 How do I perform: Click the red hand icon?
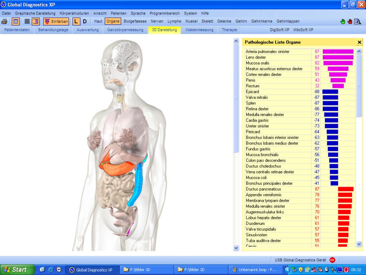pyautogui.click(x=350, y=21)
